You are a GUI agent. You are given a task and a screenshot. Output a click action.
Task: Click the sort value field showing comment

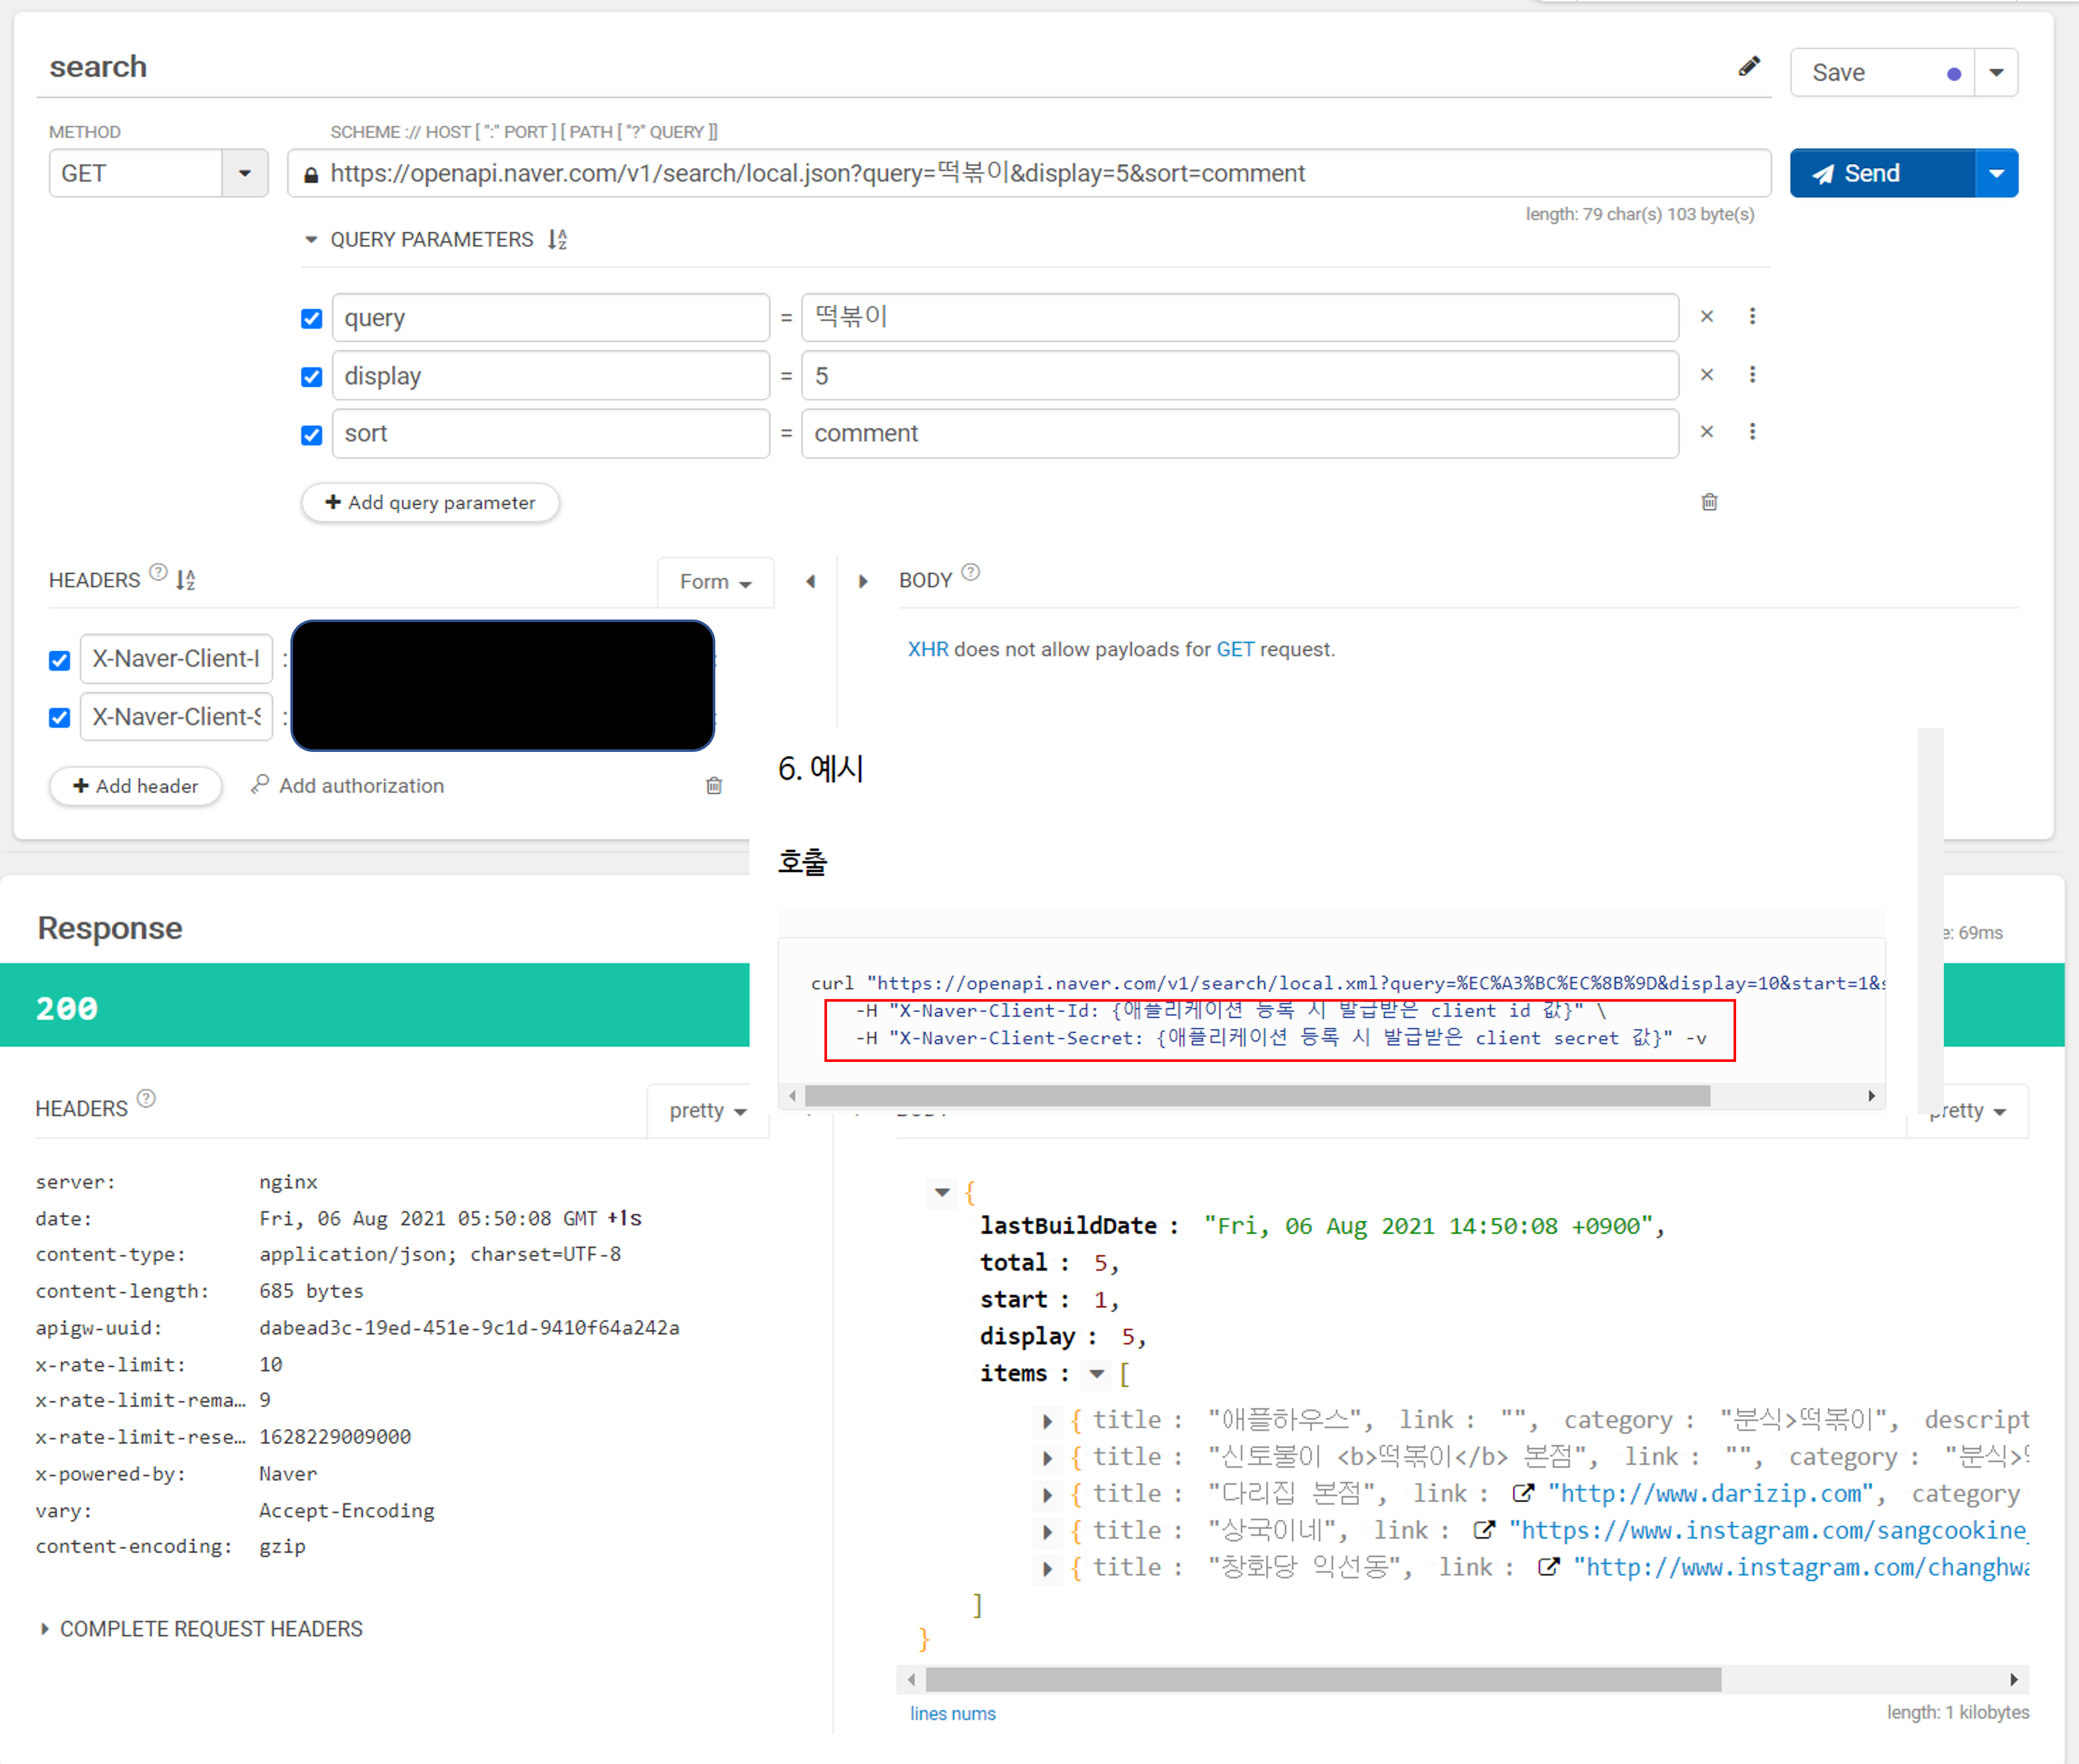click(x=1240, y=433)
